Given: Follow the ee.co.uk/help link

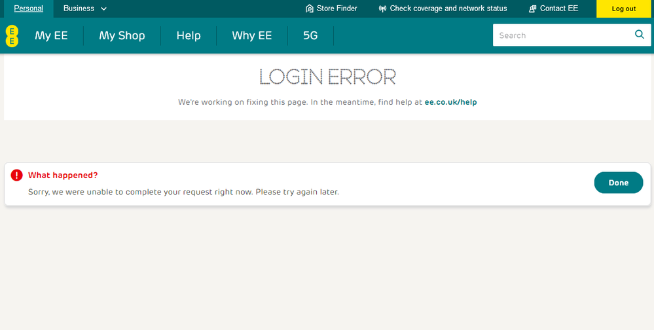Looking at the screenshot, I should pyautogui.click(x=450, y=101).
